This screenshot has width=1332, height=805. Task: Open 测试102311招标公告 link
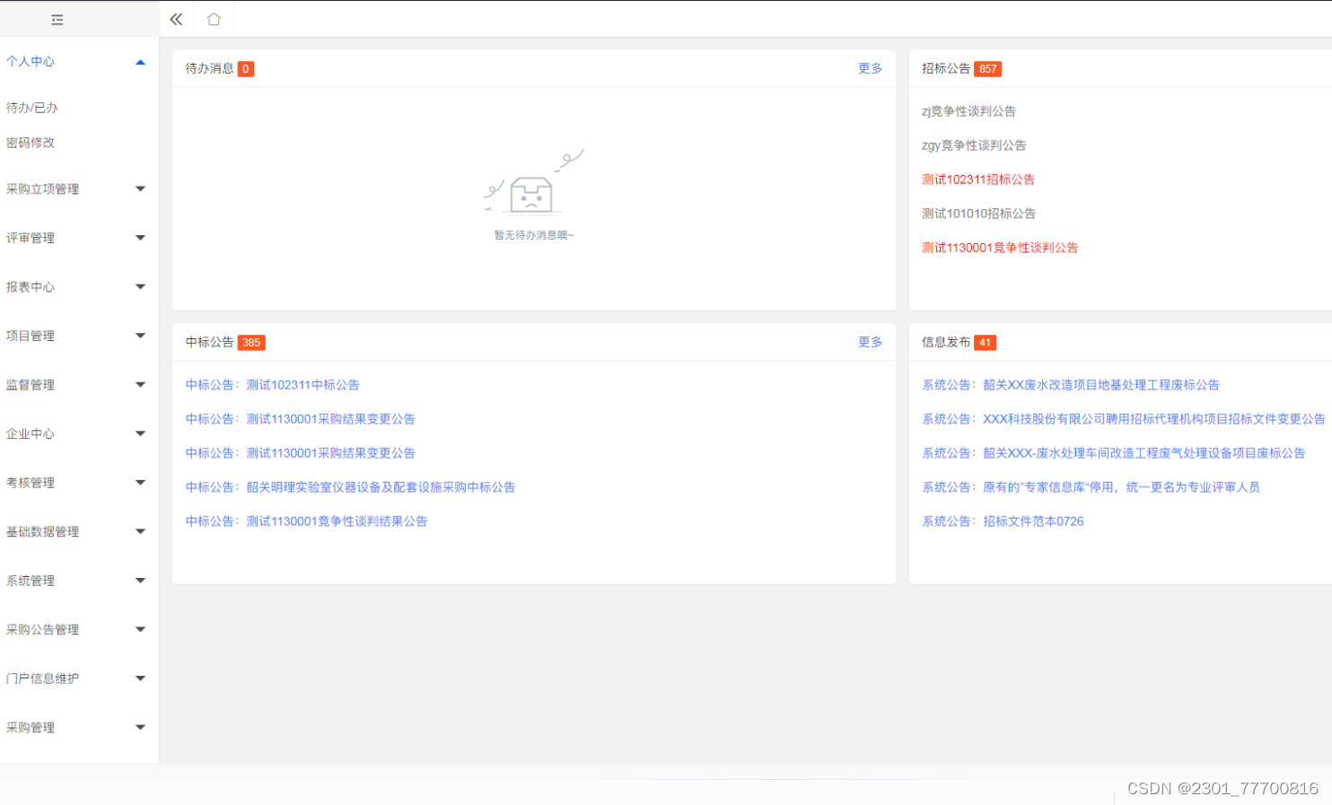click(978, 179)
